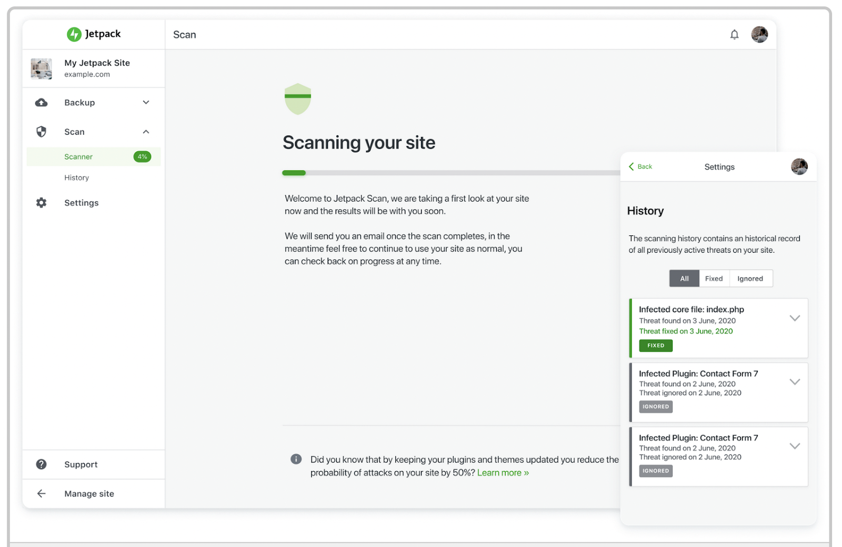
Task: Open the History submenu item
Action: [x=77, y=178]
